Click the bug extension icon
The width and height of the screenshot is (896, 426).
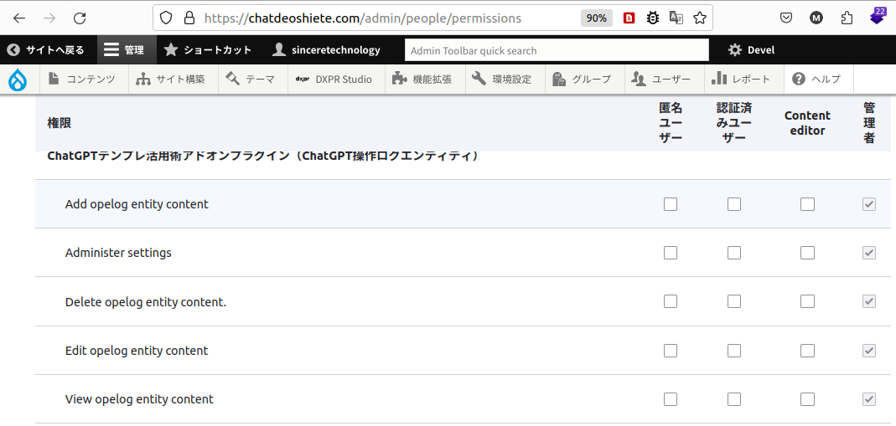pyautogui.click(x=653, y=18)
